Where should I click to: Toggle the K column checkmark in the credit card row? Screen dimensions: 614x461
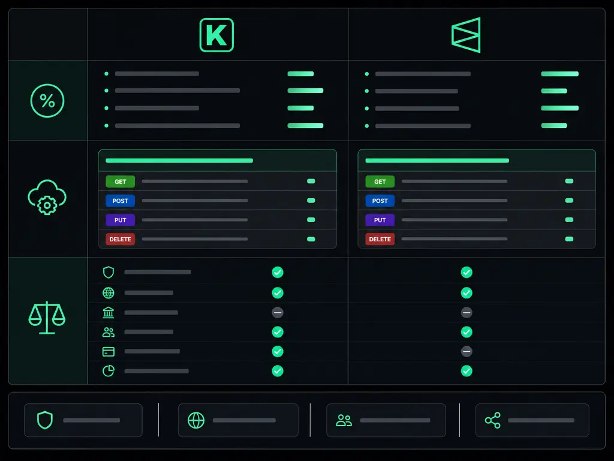click(x=278, y=351)
